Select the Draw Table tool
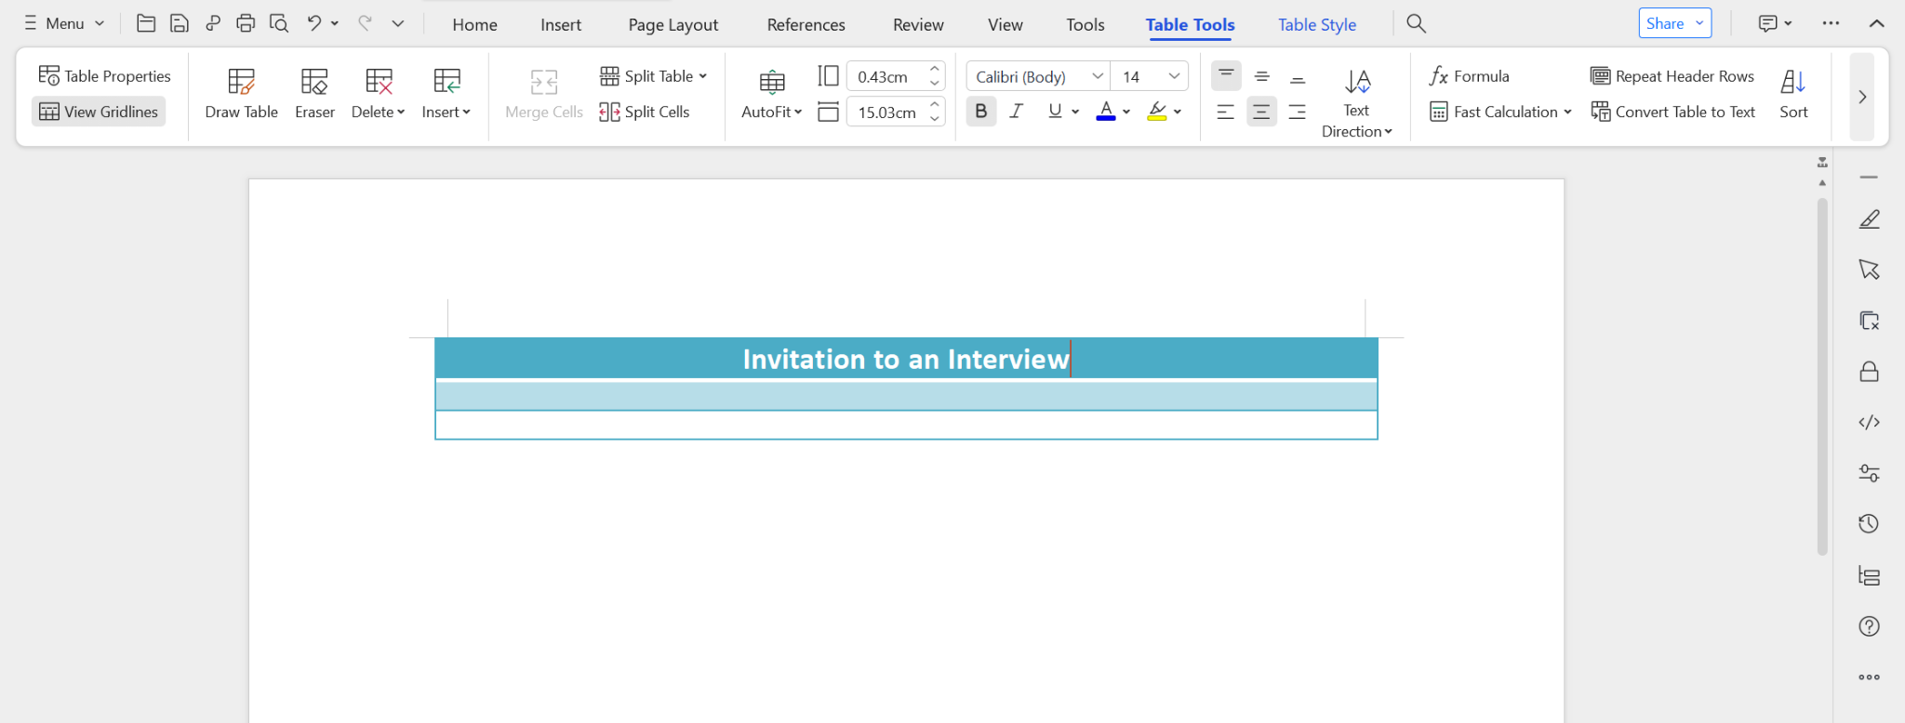Viewport: 1905px width, 723px height. [241, 94]
